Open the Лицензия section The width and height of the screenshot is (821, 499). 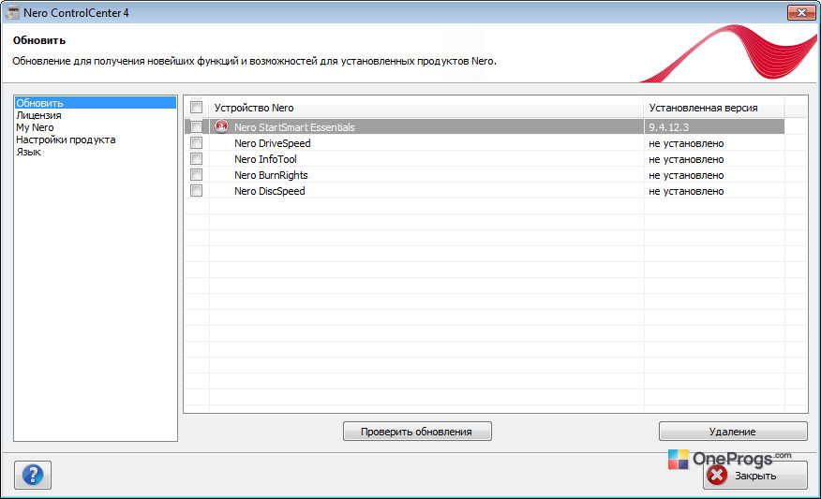(x=38, y=115)
